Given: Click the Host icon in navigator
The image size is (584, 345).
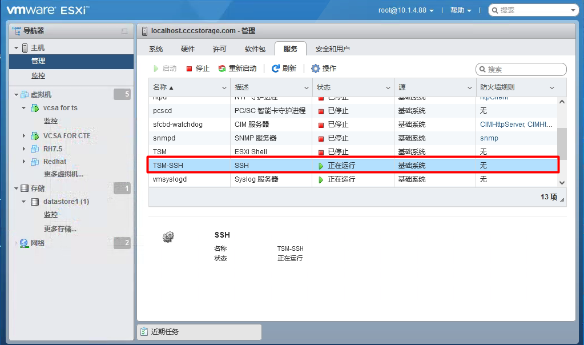Looking at the screenshot, I should click(25, 47).
